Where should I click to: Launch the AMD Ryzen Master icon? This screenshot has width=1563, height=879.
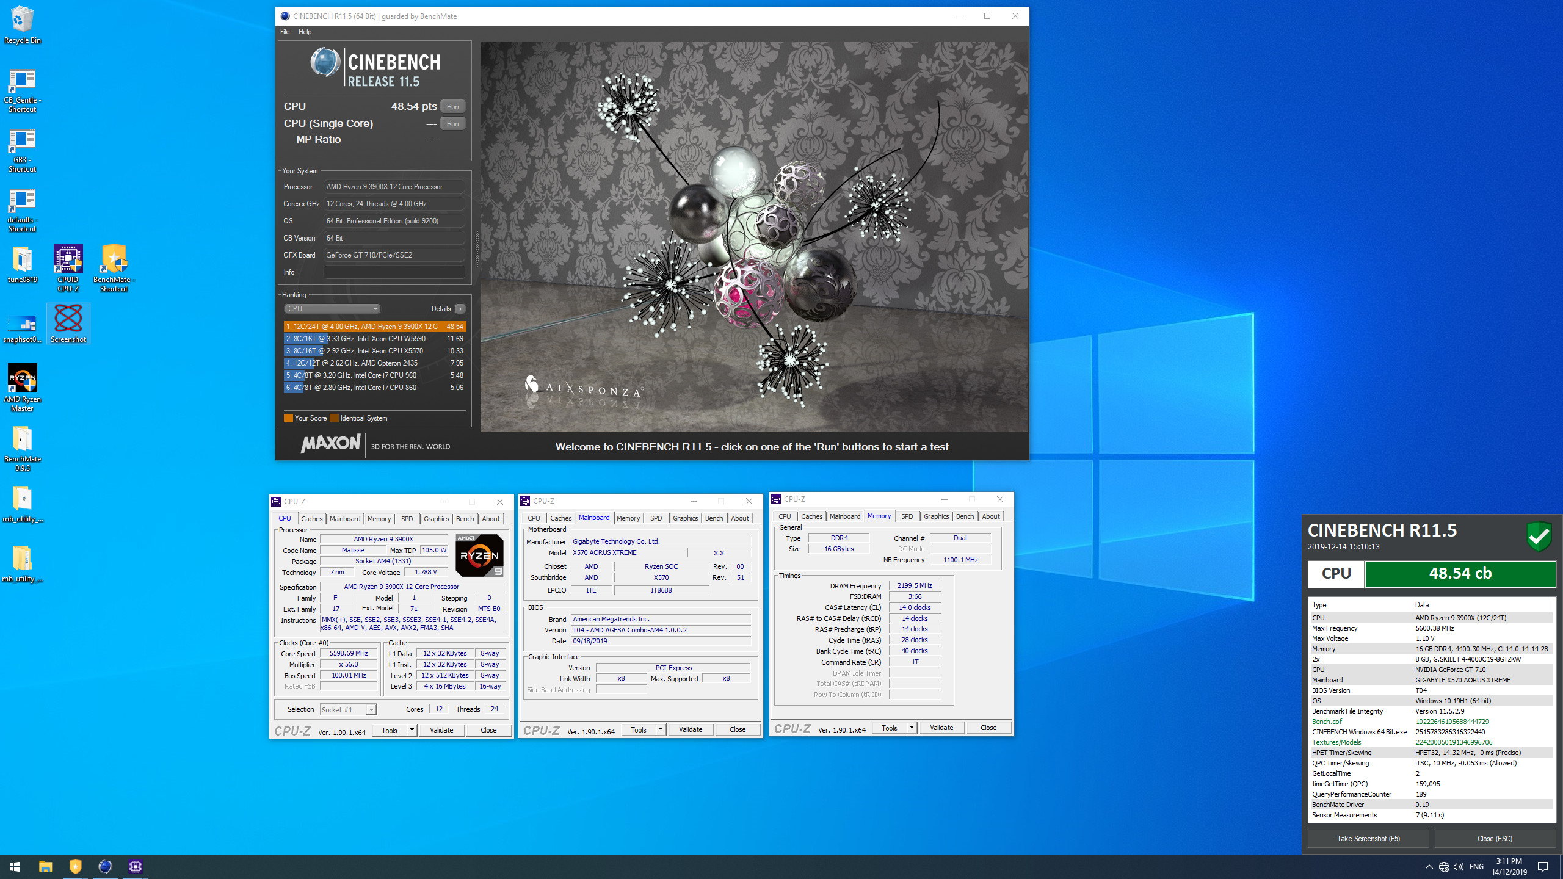23,388
